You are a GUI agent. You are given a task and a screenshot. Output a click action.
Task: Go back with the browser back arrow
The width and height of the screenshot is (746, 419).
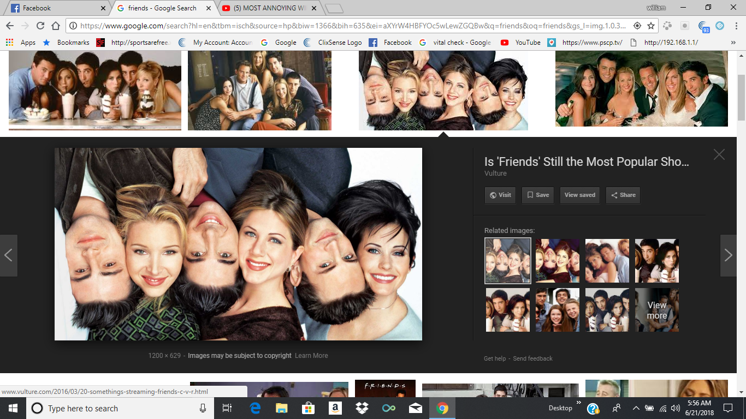9,26
